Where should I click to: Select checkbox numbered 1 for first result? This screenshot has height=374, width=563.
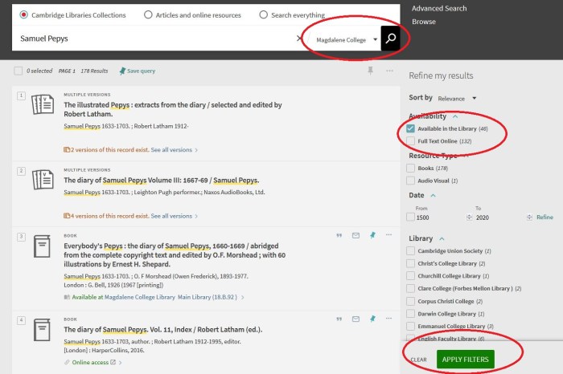point(21,96)
